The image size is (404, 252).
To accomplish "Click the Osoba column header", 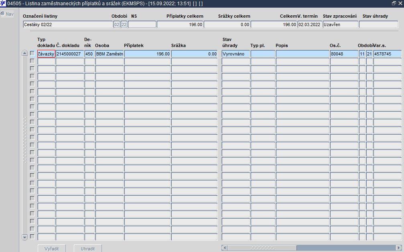I will pos(102,45).
